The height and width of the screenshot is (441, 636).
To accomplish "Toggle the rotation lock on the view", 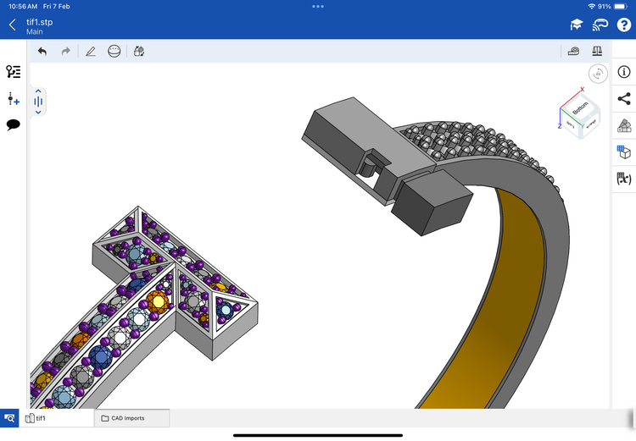I will (598, 74).
